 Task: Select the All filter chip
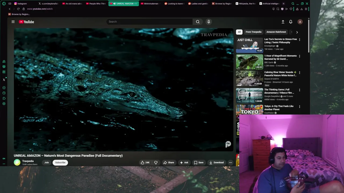coord(239,32)
